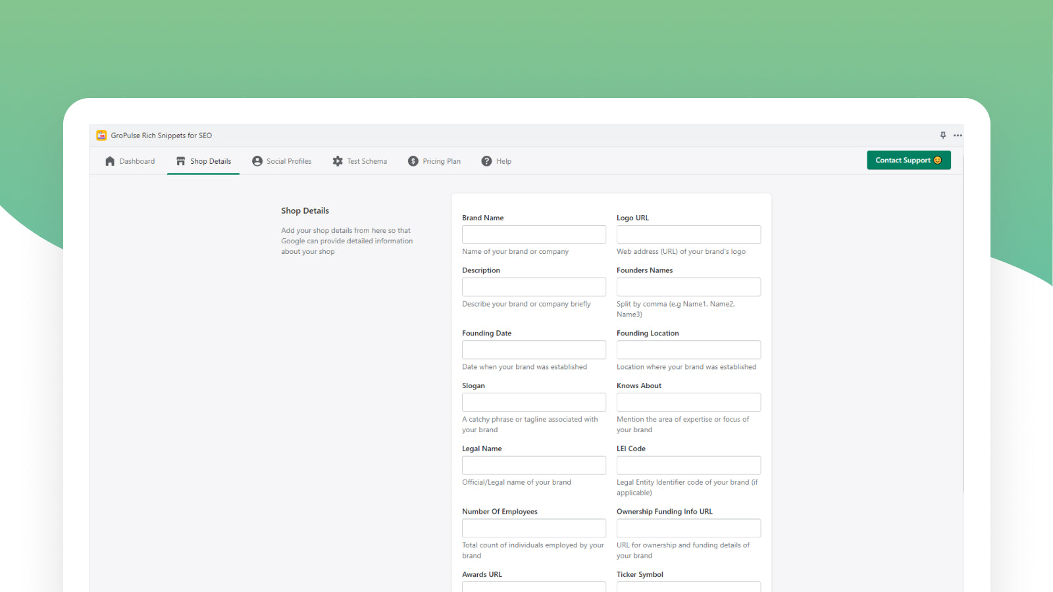The image size is (1053, 592).
Task: Click the Shop Details section heading
Action: (305, 211)
